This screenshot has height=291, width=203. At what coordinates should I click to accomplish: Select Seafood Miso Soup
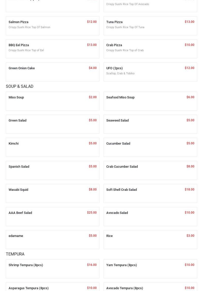point(150,101)
